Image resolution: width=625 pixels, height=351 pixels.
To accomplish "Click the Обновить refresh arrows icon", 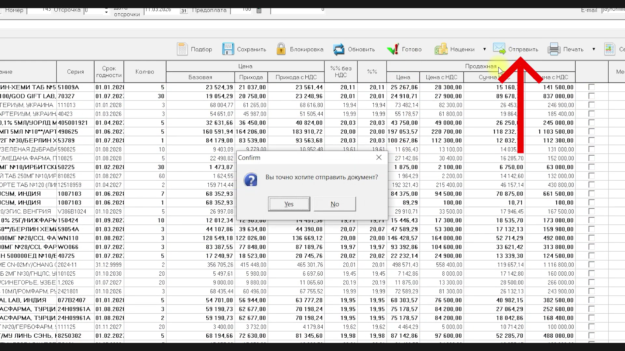I will 339,49.
